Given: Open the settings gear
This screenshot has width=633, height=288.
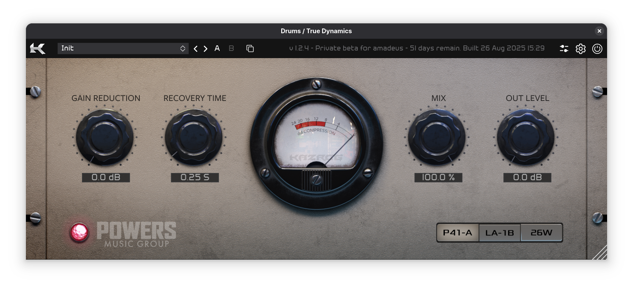Looking at the screenshot, I should [580, 49].
